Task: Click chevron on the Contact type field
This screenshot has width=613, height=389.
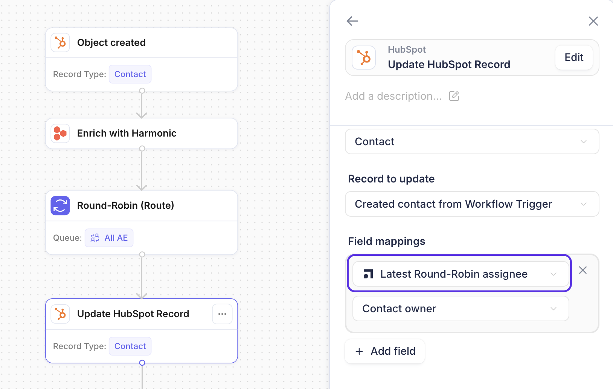Action: (x=584, y=141)
